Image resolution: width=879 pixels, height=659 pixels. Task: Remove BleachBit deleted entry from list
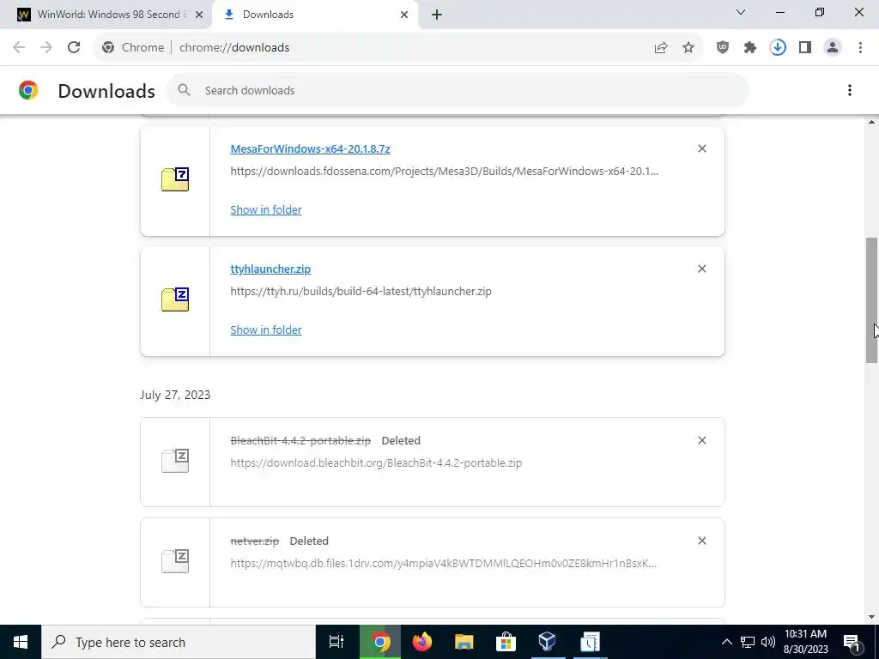702,440
